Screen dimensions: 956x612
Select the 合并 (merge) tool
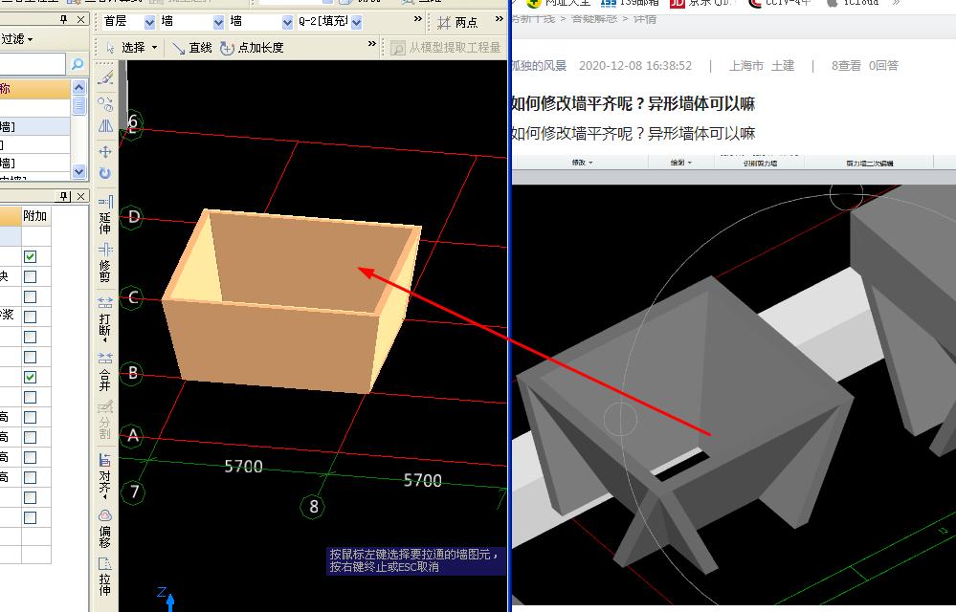click(x=105, y=370)
